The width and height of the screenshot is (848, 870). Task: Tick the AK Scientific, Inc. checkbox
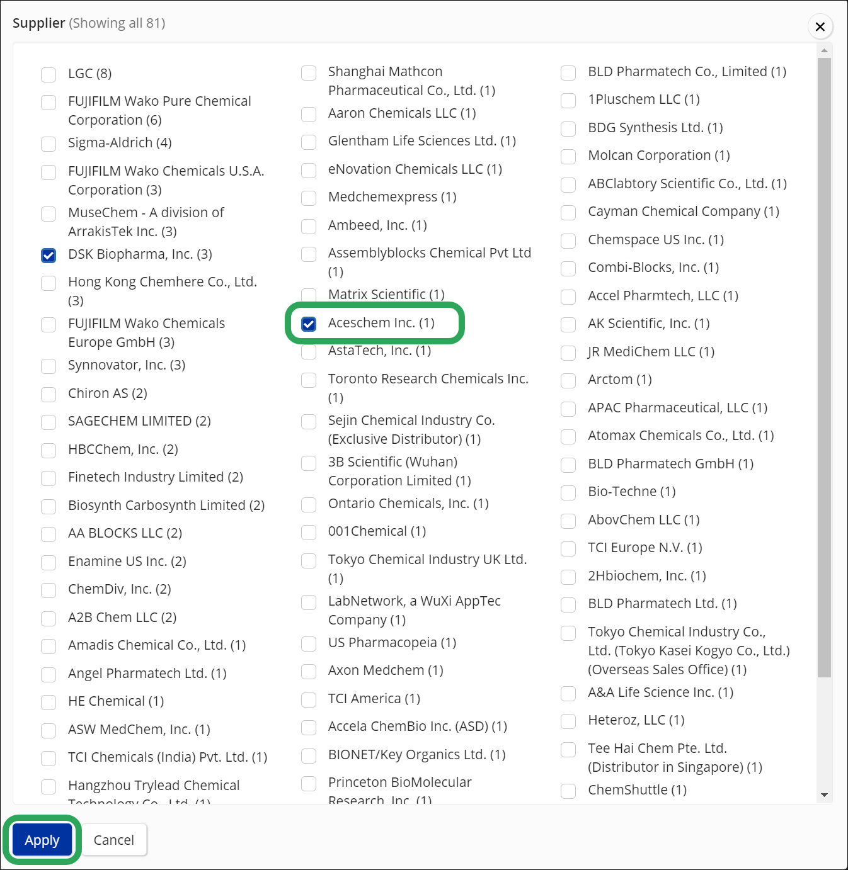(568, 325)
